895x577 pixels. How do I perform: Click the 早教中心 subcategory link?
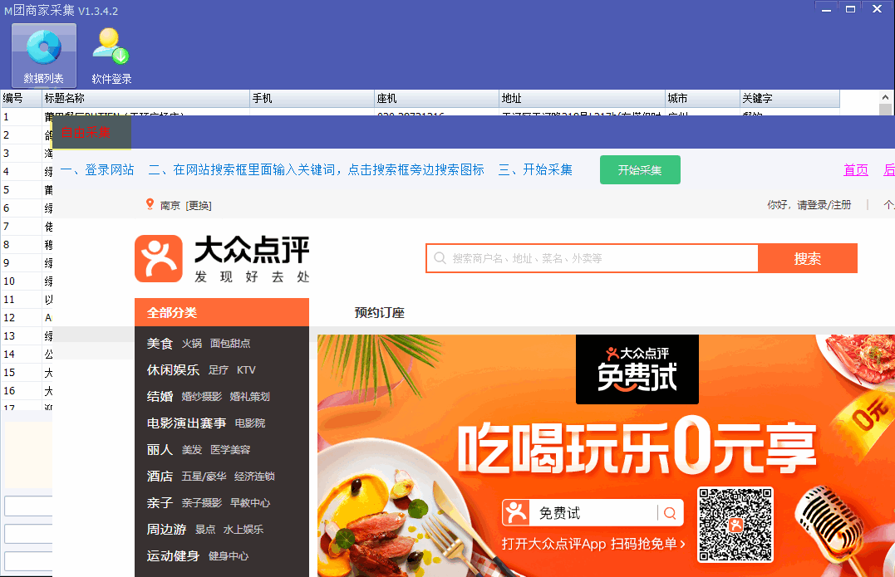point(250,503)
